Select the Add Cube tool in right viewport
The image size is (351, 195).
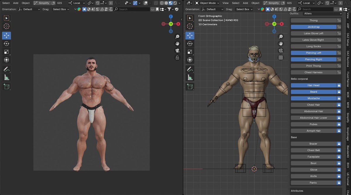(190, 87)
